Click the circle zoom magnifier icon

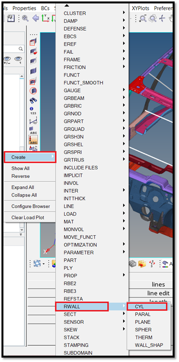[x=153, y=18]
